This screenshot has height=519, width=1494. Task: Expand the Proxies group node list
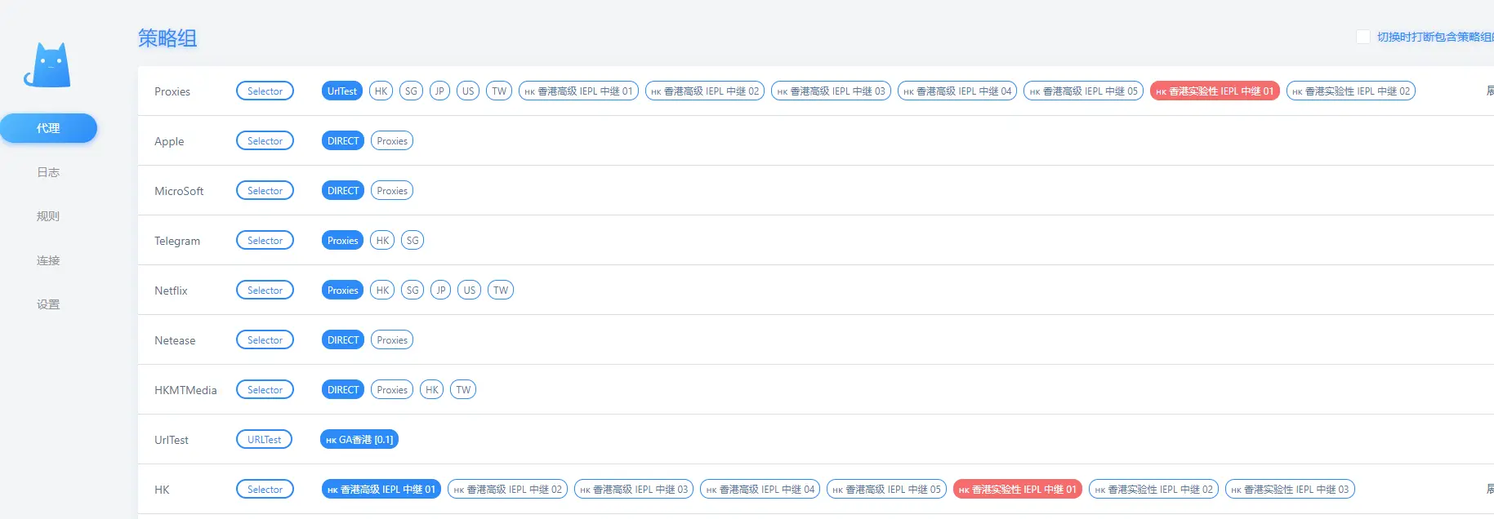1489,91
